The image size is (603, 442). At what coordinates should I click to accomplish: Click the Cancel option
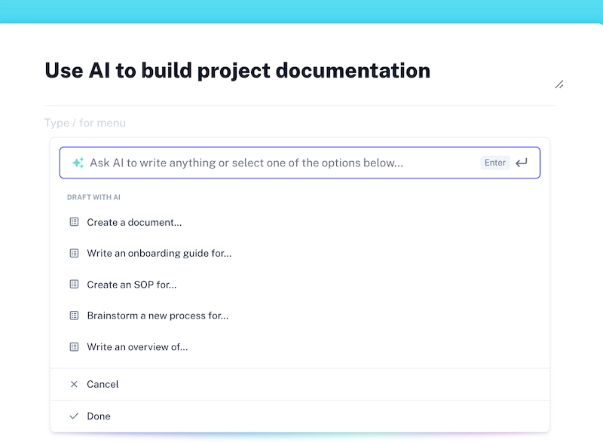tap(103, 384)
